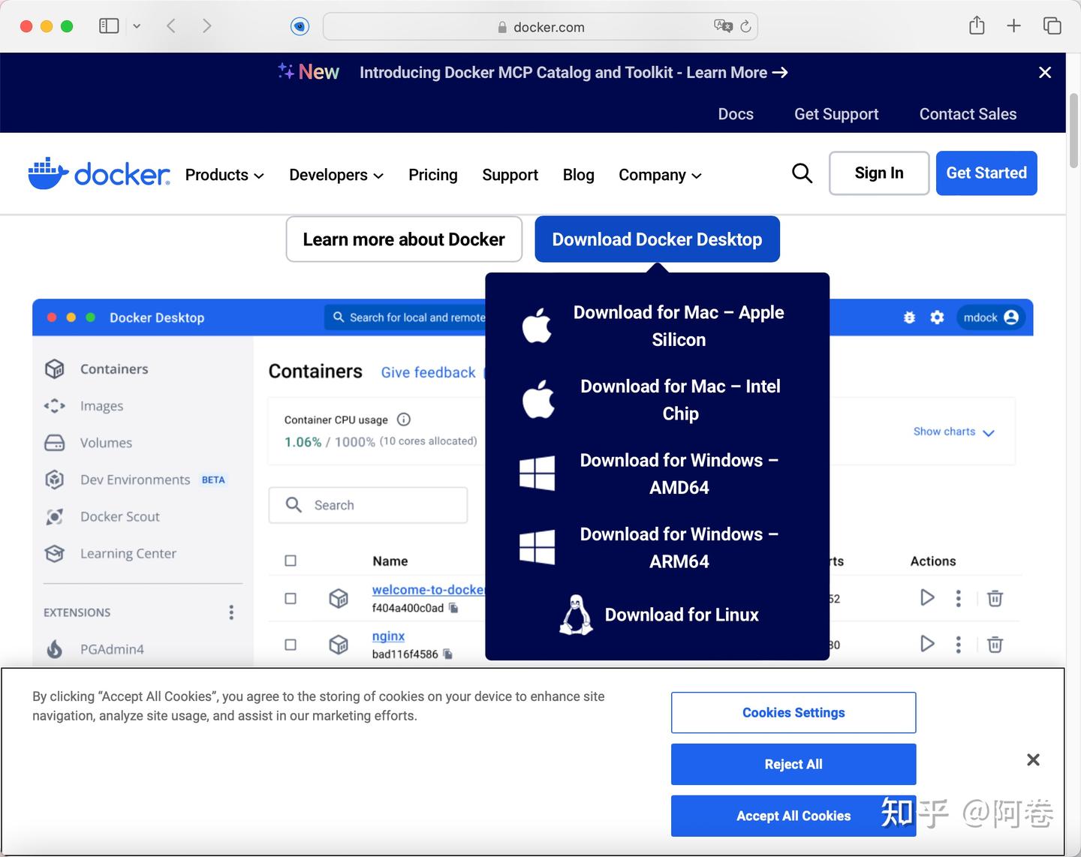Open new tab with plus icon

(1013, 26)
